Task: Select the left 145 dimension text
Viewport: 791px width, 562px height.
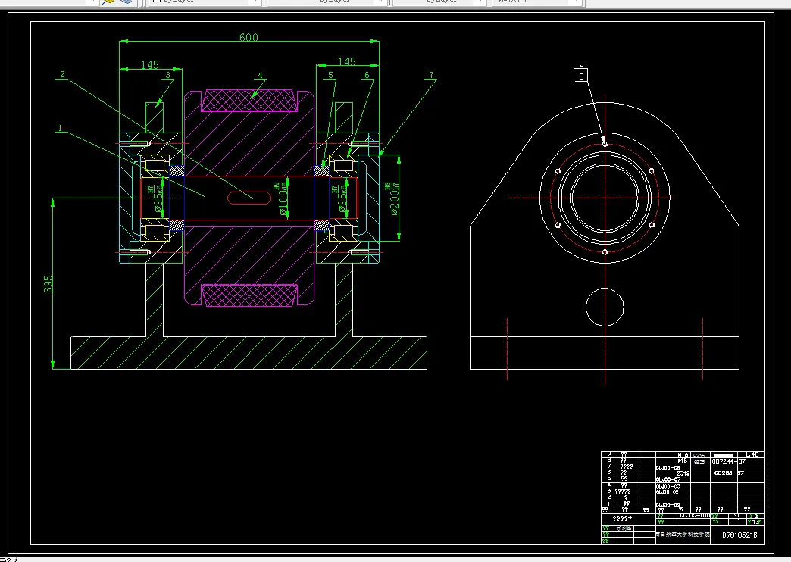Action: point(150,64)
